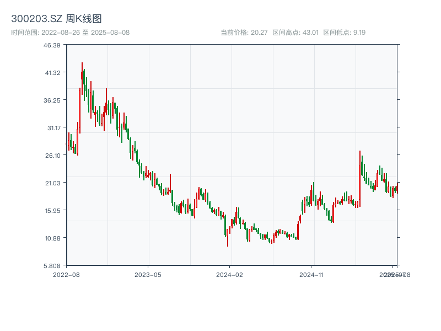Click the period high 43.01 label

pyautogui.click(x=295, y=33)
